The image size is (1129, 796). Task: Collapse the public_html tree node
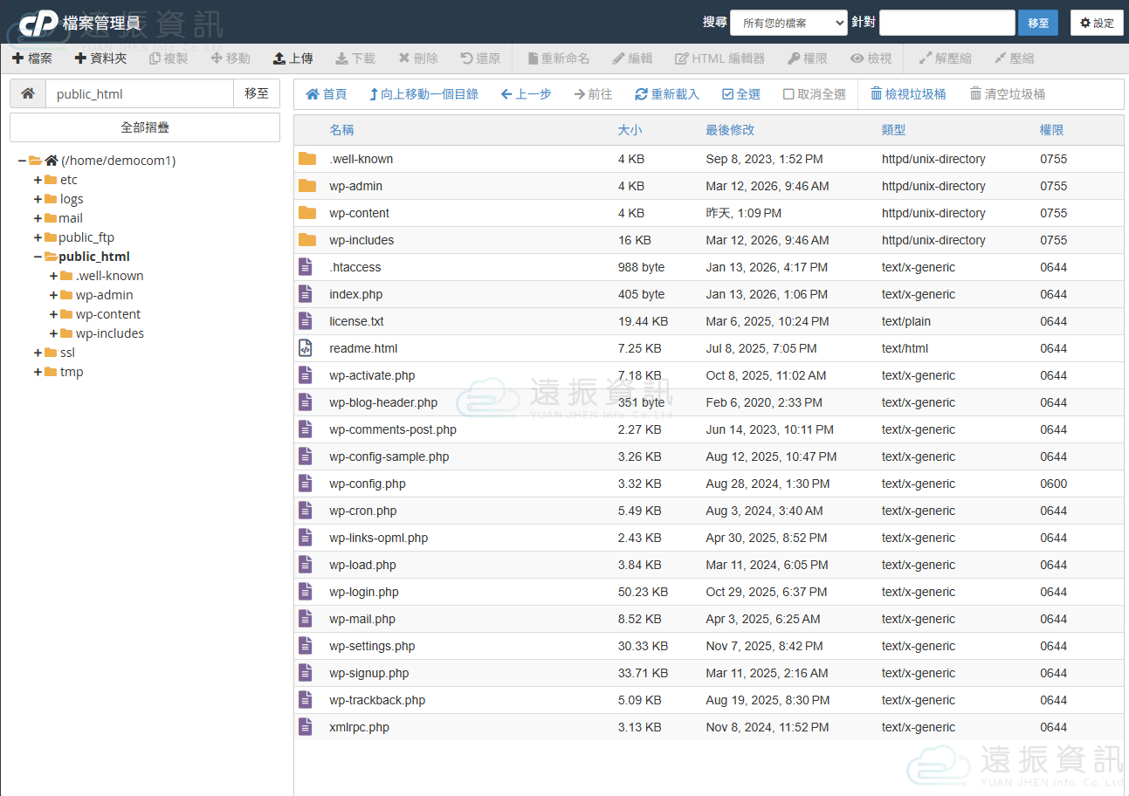pyautogui.click(x=38, y=257)
